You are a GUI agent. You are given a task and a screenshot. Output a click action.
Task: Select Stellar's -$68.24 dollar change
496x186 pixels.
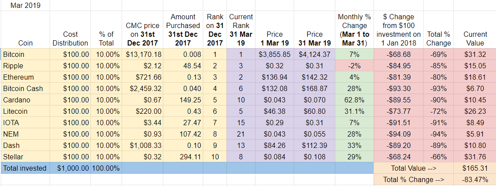point(398,157)
